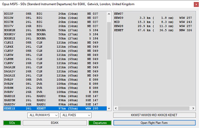Toggle the green SIDs button

12,123
